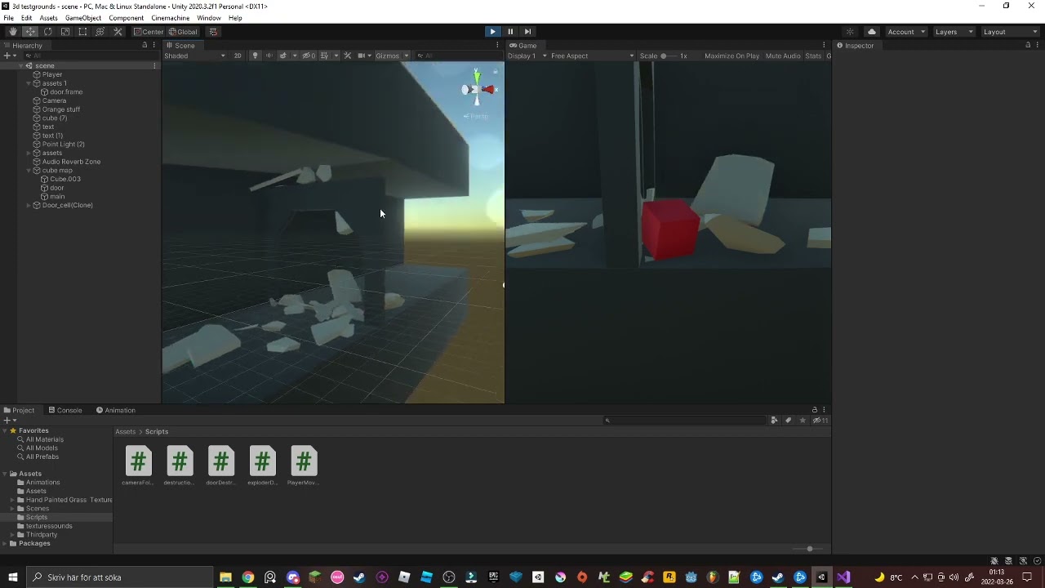
Task: Switch to the Console tab
Action: point(69,410)
